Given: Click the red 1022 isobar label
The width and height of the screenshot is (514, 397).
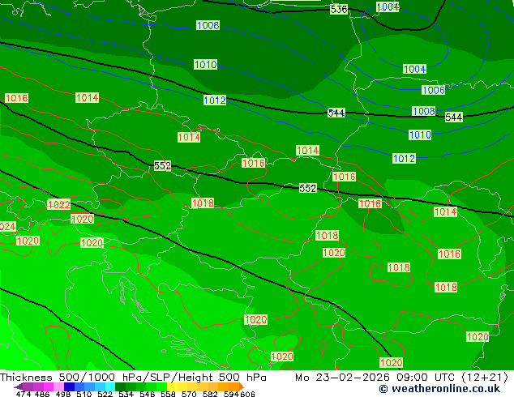Looking at the screenshot, I should click(58, 205).
